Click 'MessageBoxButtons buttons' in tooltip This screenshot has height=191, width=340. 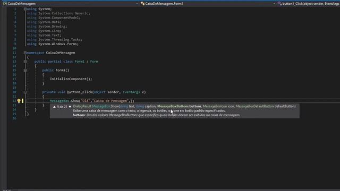click(x=180, y=106)
